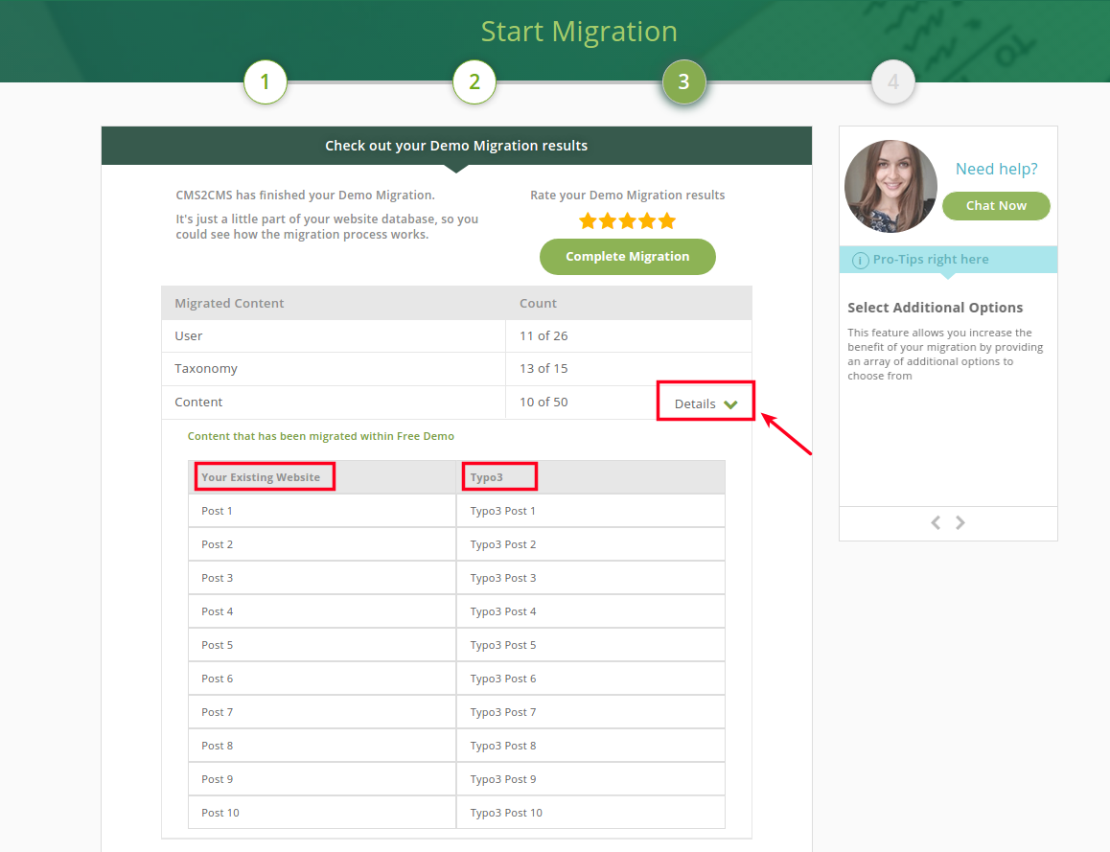Click the support agent photo
Image resolution: width=1110 pixels, height=852 pixels.
pos(890,186)
